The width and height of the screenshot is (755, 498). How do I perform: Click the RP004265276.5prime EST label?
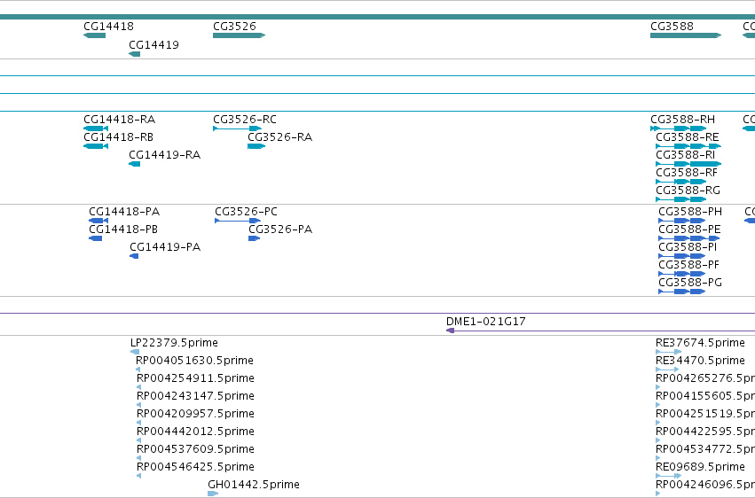pos(705,378)
